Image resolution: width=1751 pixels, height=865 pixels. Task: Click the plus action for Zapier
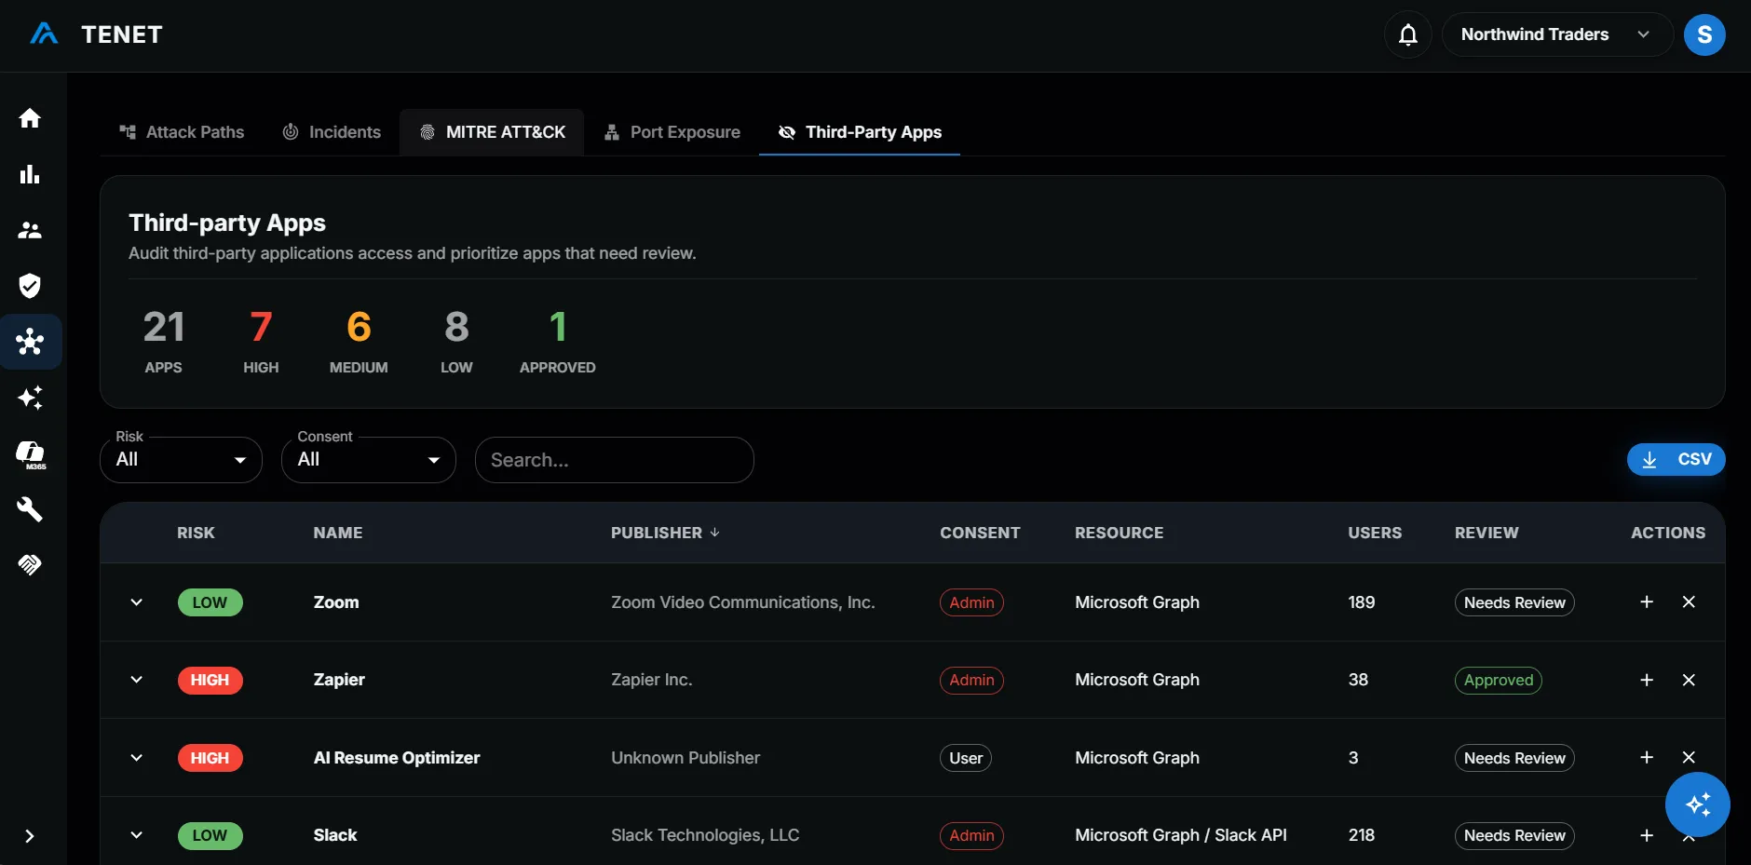click(x=1647, y=680)
